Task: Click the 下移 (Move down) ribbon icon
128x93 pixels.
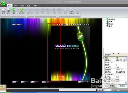Action: (59, 11)
